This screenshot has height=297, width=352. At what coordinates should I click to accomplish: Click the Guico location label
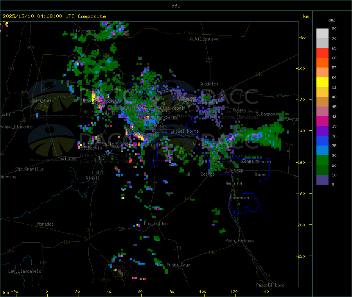pos(239,110)
